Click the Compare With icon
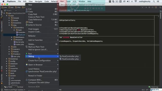This screenshot has height=91, width=162. tap(27, 80)
